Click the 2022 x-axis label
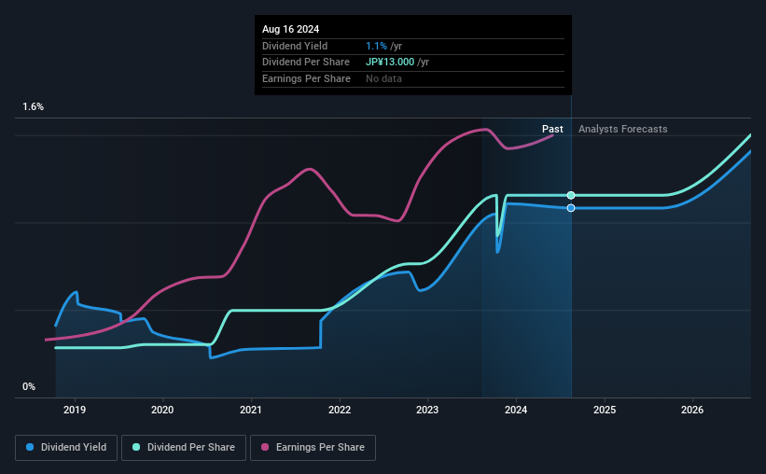The width and height of the screenshot is (766, 474). 340,410
